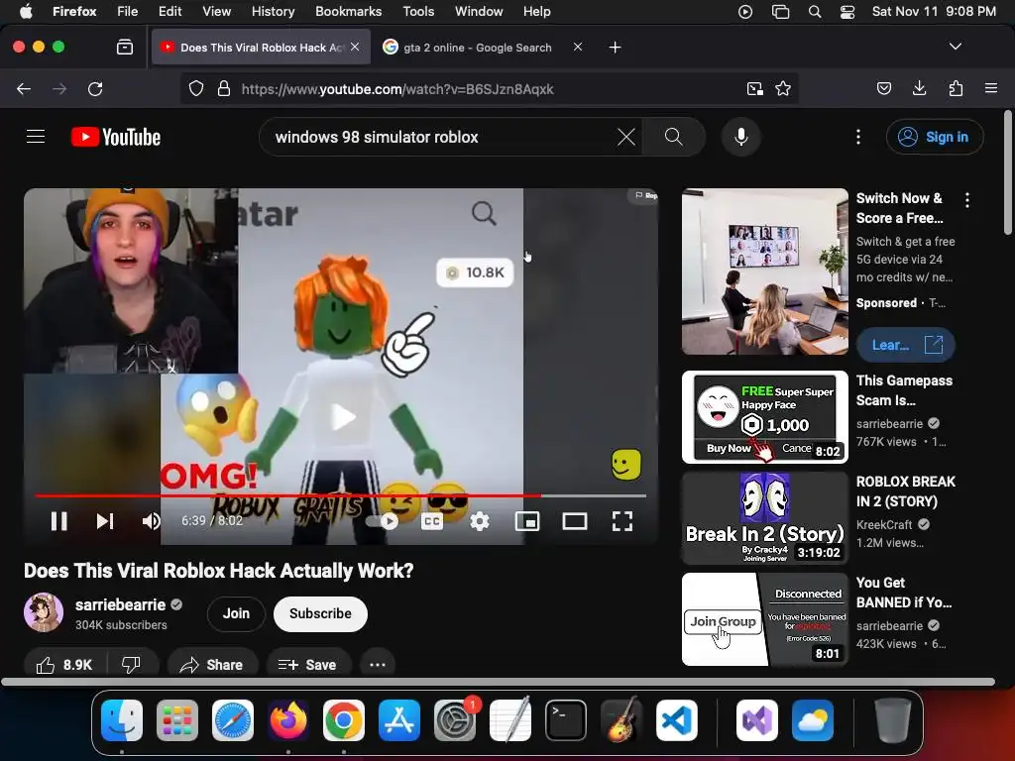Search with your voice microphone
1015x761 pixels.
click(741, 137)
